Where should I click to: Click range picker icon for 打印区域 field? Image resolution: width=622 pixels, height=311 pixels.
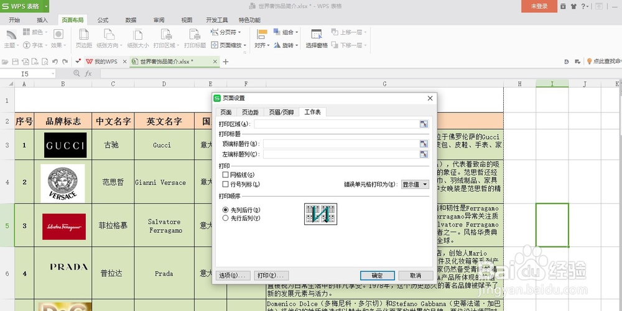424,124
